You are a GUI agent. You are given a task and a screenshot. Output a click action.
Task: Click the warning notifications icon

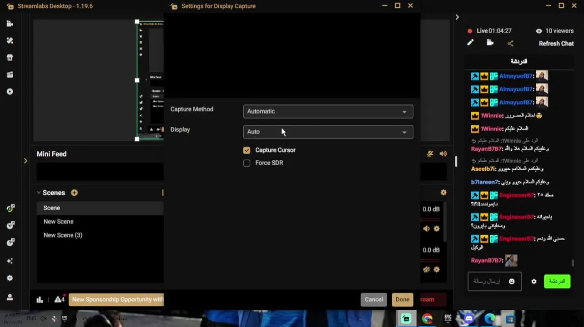tap(59, 299)
